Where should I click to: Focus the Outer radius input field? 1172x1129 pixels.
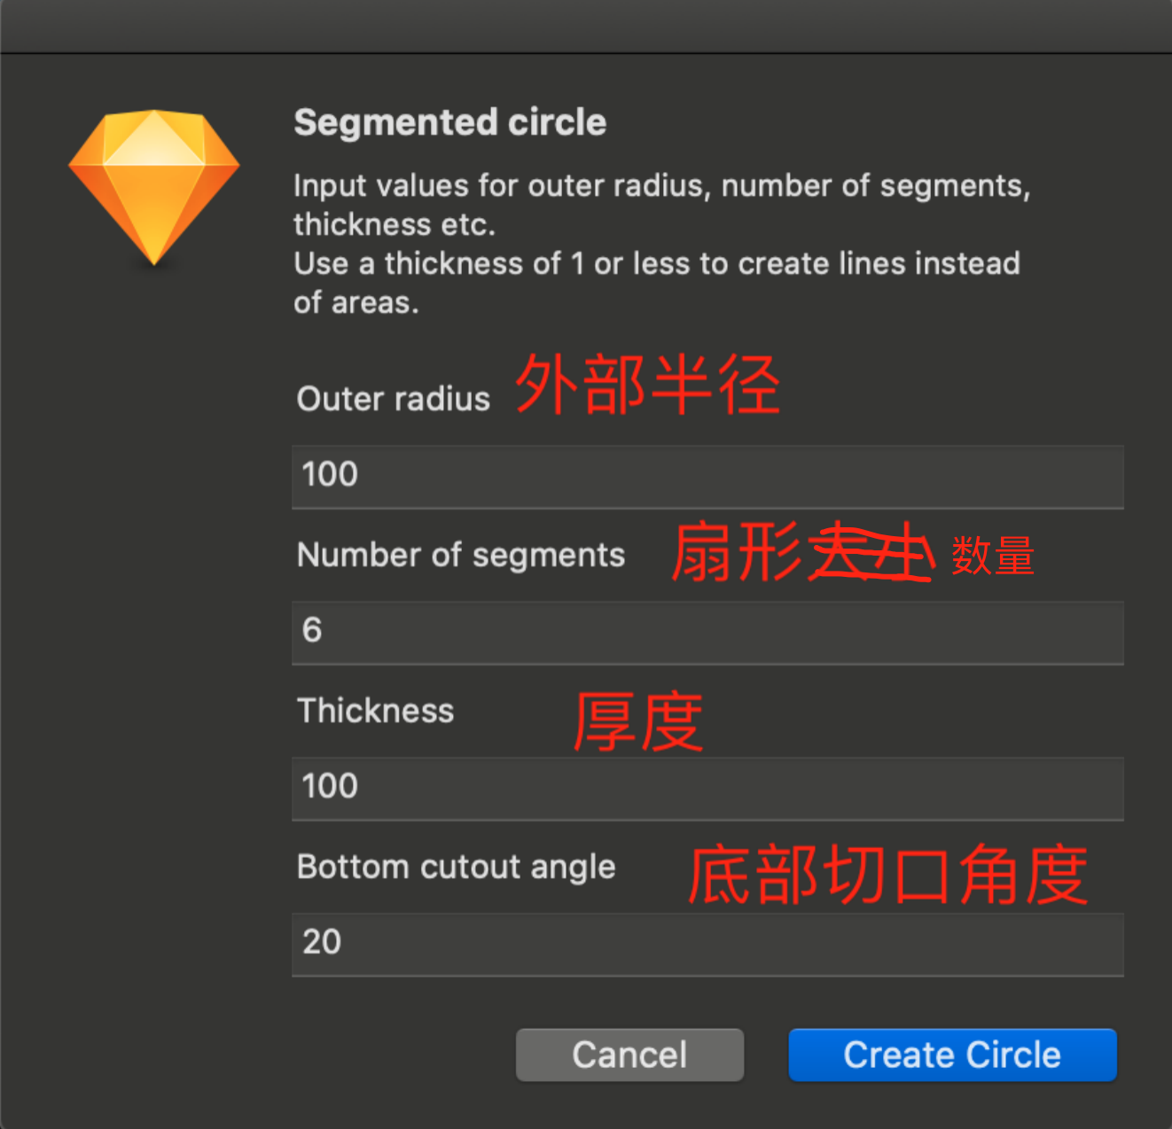(707, 477)
